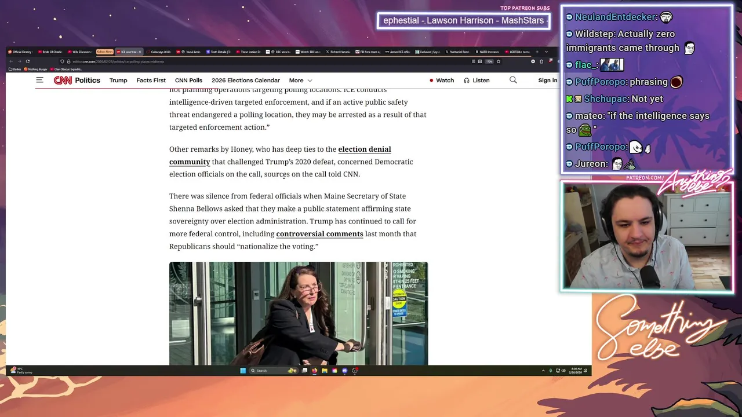Switch to the 'Armed ICE officer' tab

[397, 52]
